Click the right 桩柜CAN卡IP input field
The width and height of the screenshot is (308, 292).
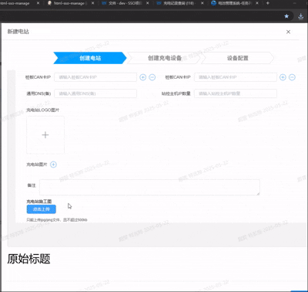[x=236, y=77]
